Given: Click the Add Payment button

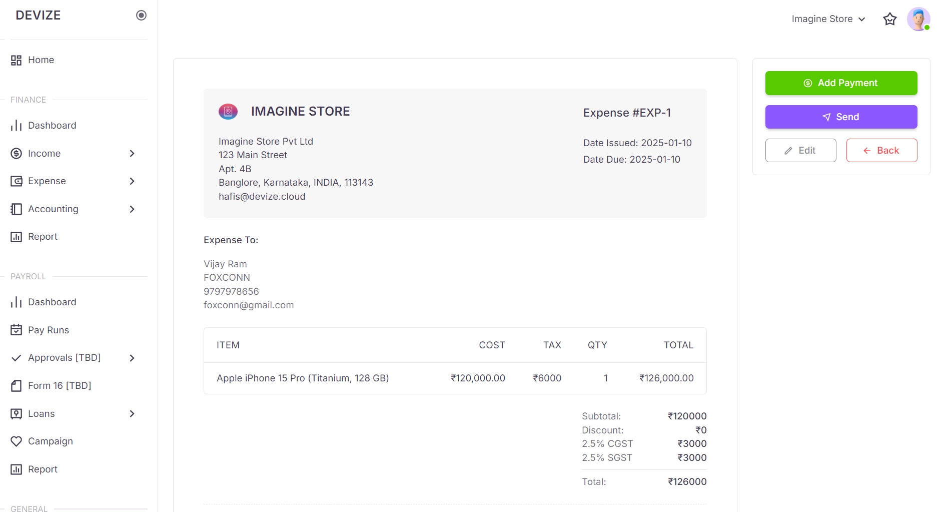Looking at the screenshot, I should point(841,83).
